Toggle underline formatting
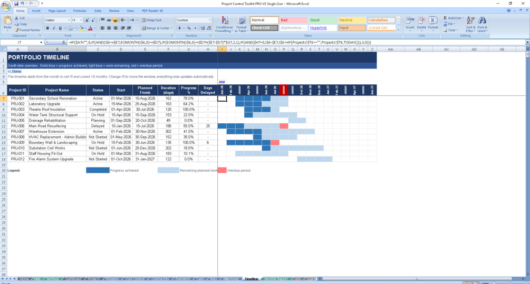 [60, 28]
